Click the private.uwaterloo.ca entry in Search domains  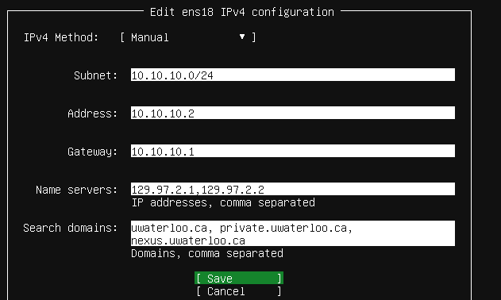pos(283,228)
